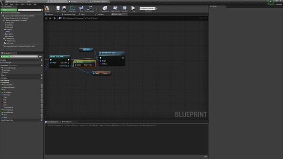Image resolution: width=283 pixels, height=159 pixels.
Task: Click the blueprint icon before ThirdPersonCharacter breadcrumb
Action: tap(60, 18)
